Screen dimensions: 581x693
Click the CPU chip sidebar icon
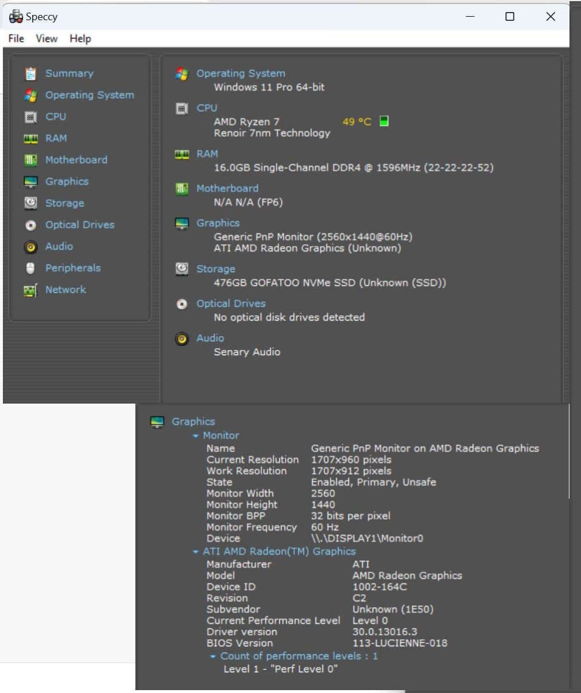pos(31,117)
